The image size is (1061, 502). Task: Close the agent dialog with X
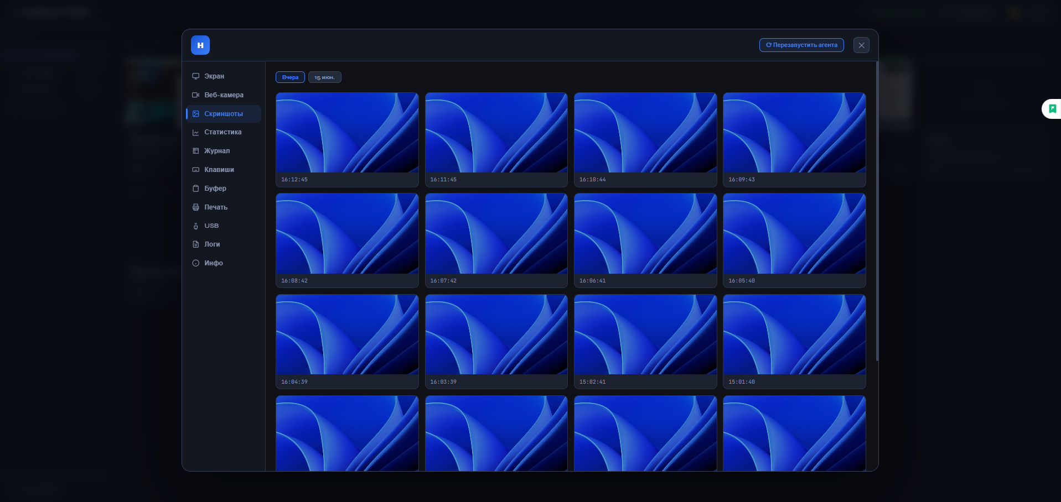click(x=861, y=45)
